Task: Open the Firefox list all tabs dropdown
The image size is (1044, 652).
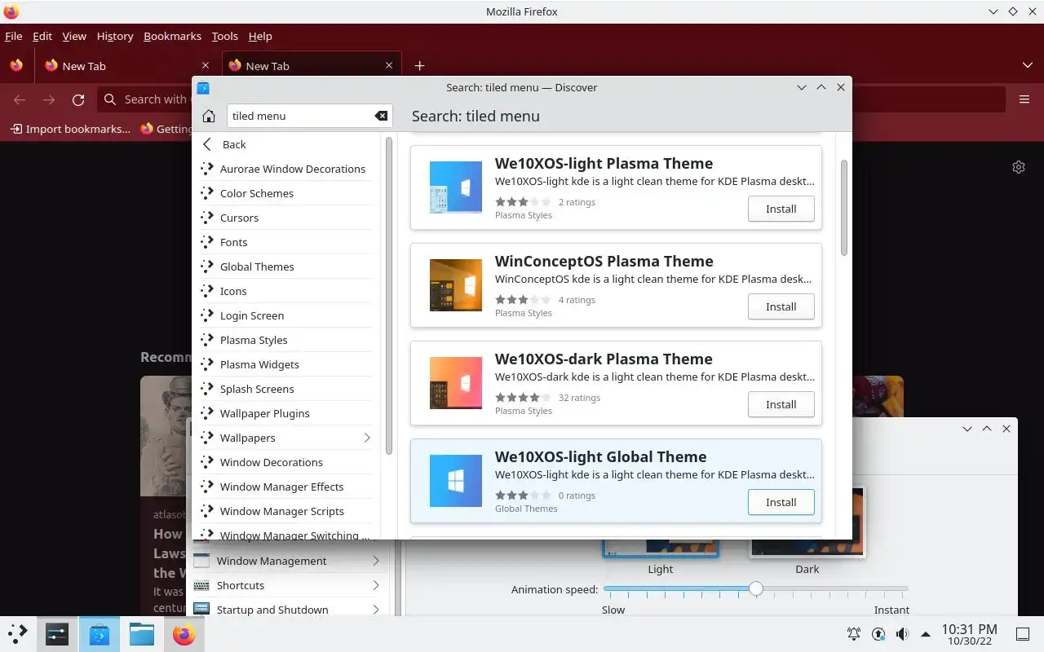Action: click(1027, 65)
